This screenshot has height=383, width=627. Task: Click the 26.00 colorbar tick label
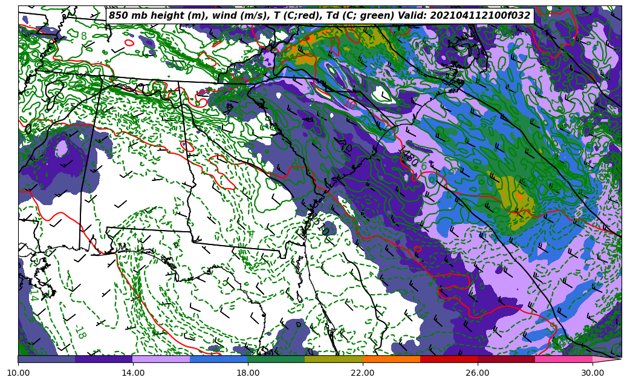click(x=478, y=373)
